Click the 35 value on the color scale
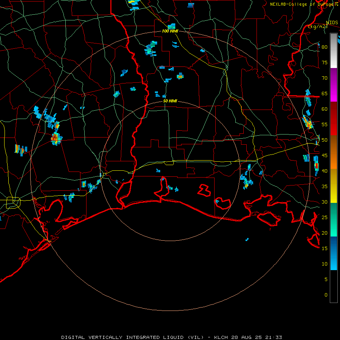This screenshot has width=340, height=340. tap(325, 187)
